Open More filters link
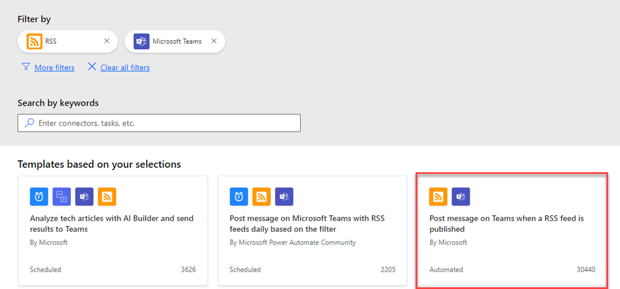The height and width of the screenshot is (289, 620). (54, 68)
